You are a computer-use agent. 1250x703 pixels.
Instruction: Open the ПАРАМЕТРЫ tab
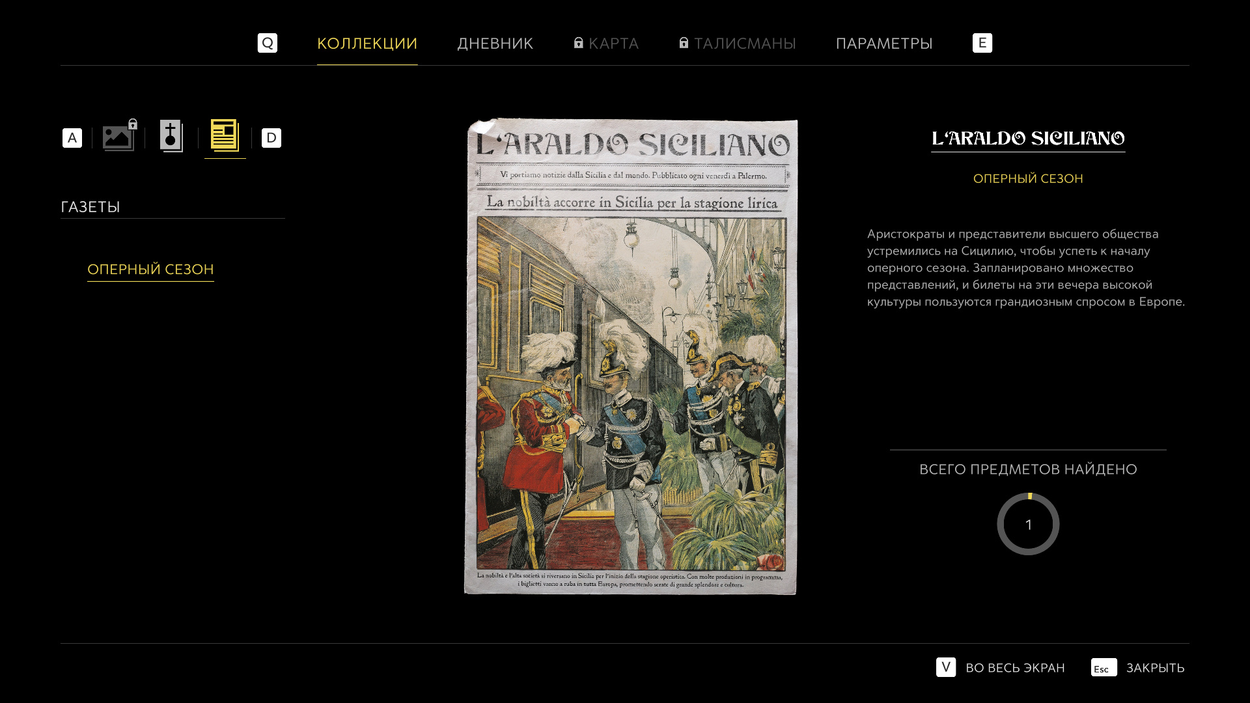tap(884, 44)
